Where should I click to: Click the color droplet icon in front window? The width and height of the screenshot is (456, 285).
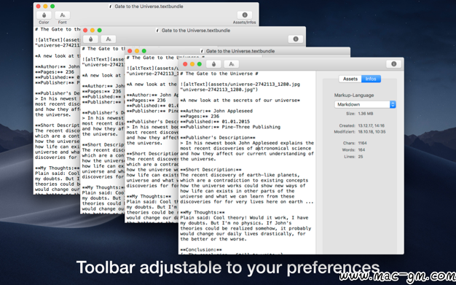[213, 64]
